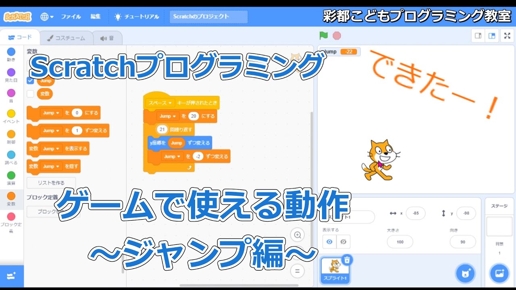Open Jump dropdown in 20 にする block
This screenshot has width=516, height=290.
(x=168, y=116)
